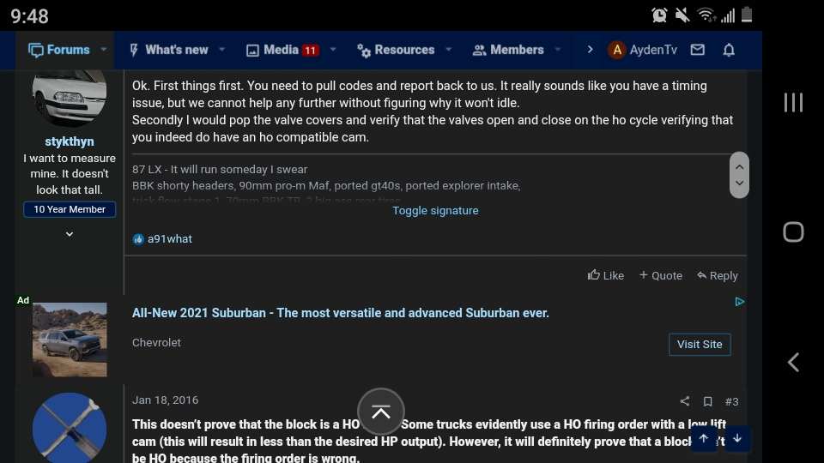Viewport: 824px width, 463px height.
Task: Open the a91what profile link
Action: click(x=170, y=239)
